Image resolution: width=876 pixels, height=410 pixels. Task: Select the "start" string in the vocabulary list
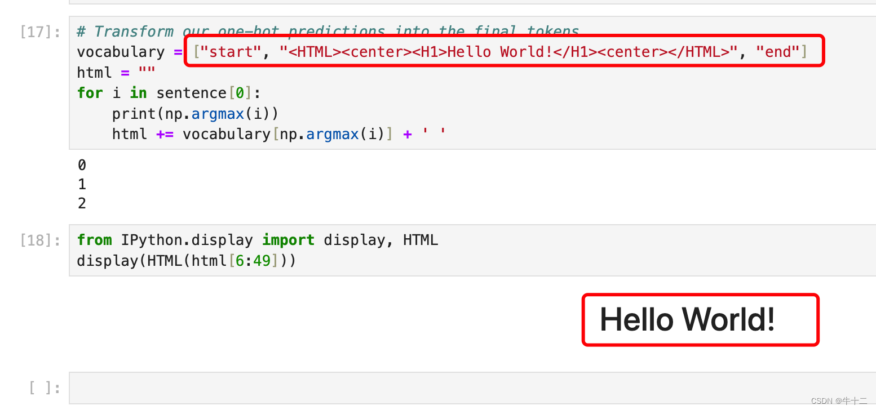point(229,51)
